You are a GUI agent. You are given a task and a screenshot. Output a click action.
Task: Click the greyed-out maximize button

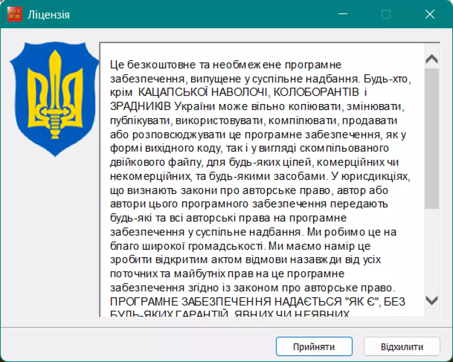pos(386,14)
